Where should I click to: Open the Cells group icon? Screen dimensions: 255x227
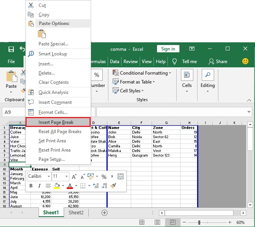(x=187, y=75)
